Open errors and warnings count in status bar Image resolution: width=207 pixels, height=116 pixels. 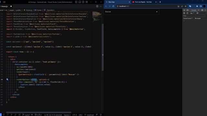click(38, 115)
